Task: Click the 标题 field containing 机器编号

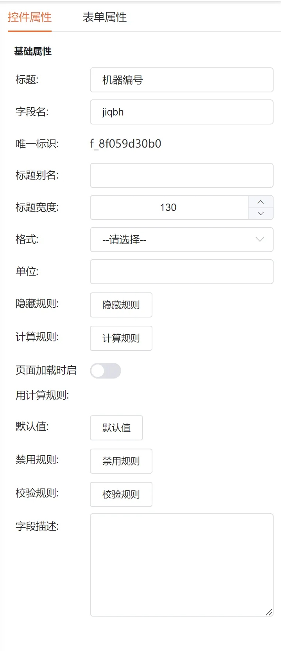Action: pos(181,80)
